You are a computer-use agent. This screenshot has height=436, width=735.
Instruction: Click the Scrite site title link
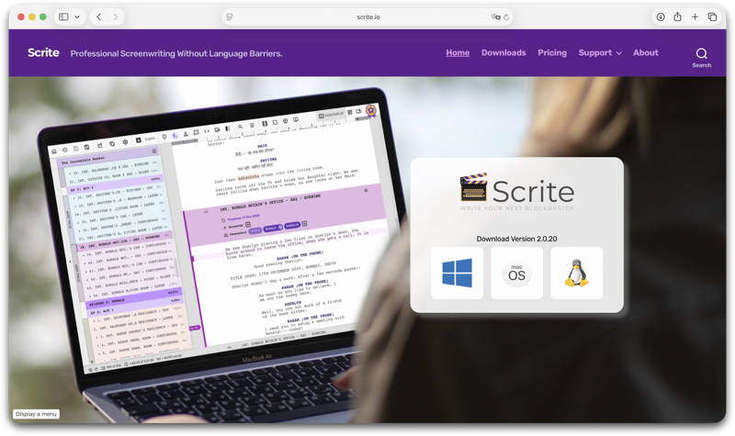[43, 52]
